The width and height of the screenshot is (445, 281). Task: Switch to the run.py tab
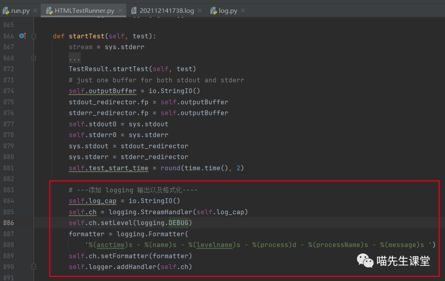pos(20,11)
